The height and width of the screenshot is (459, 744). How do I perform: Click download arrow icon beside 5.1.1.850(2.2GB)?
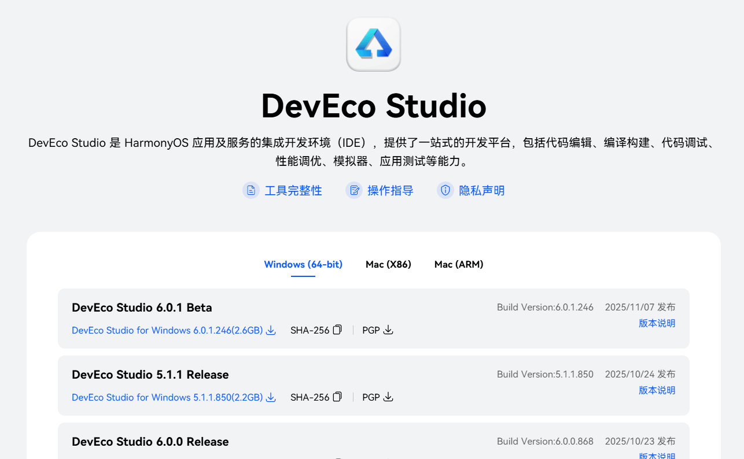click(271, 397)
